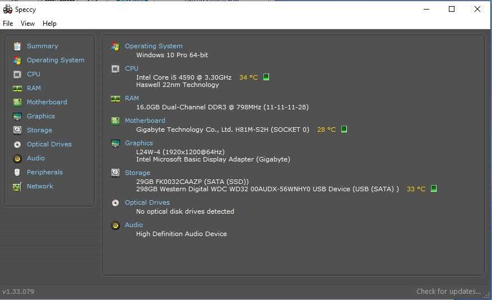The height and width of the screenshot is (300, 492).
Task: Click the Optical Drives disc icon in sidebar
Action: click(17, 145)
